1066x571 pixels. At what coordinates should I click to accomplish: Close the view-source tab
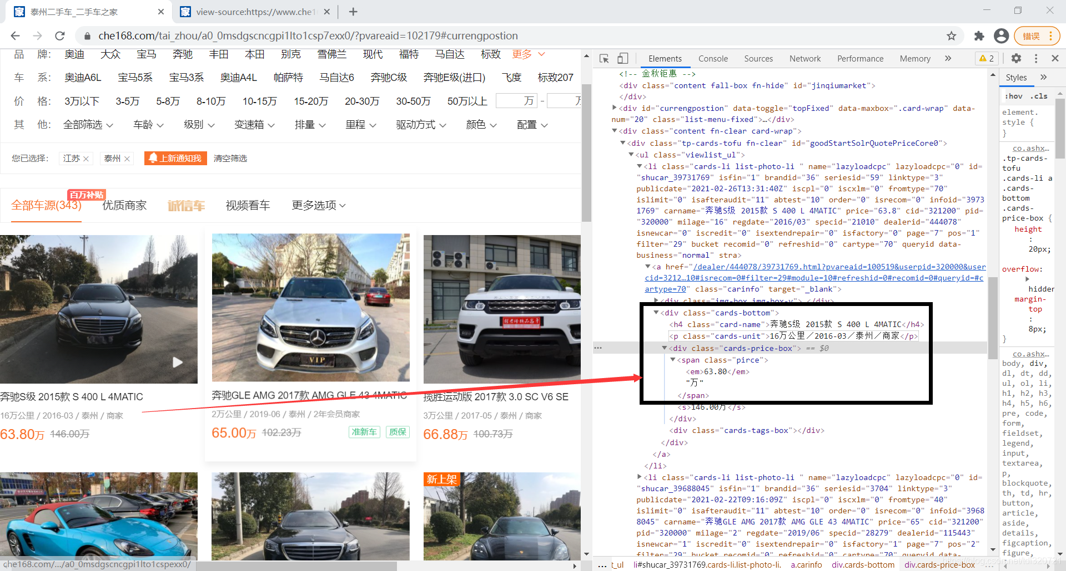pyautogui.click(x=327, y=12)
